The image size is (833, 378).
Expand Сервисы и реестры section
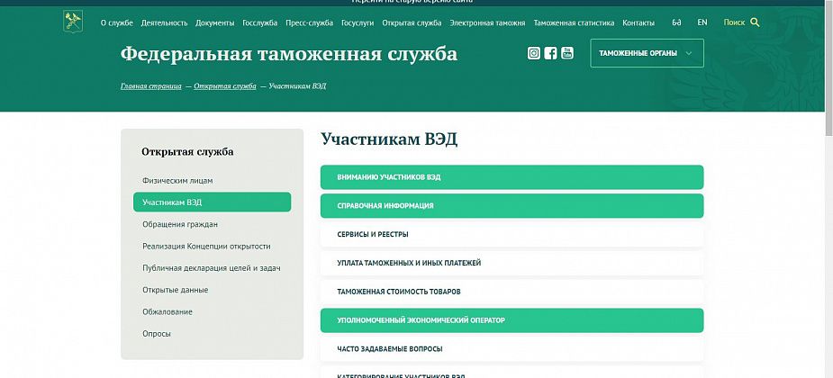[512, 234]
